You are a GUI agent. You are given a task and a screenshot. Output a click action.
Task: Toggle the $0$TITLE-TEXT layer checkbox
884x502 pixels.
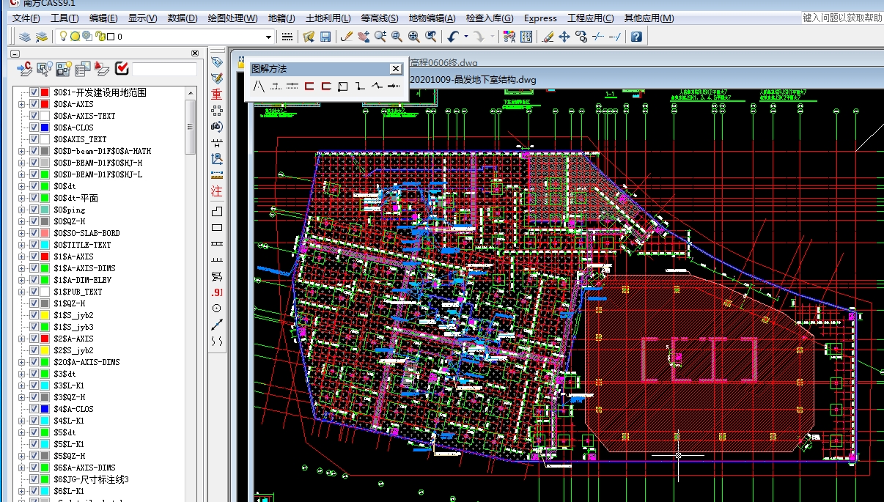[x=34, y=245]
